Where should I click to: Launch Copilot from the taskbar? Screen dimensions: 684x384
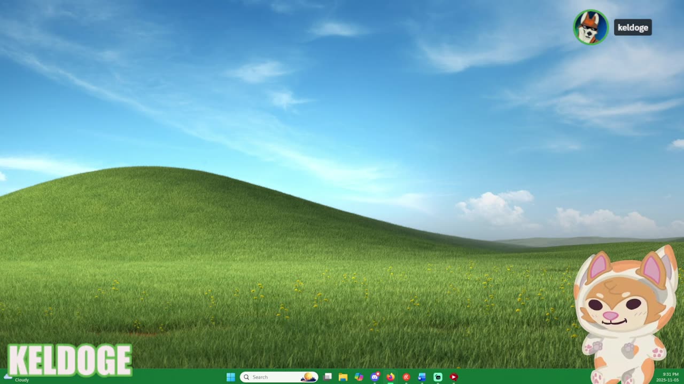pos(359,377)
